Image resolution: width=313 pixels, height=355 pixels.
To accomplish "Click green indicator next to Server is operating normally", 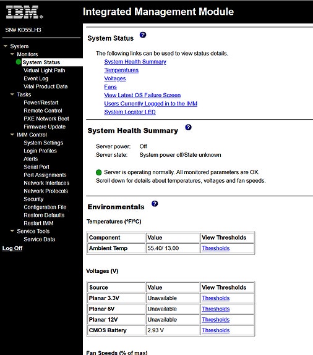I will click(x=99, y=172).
